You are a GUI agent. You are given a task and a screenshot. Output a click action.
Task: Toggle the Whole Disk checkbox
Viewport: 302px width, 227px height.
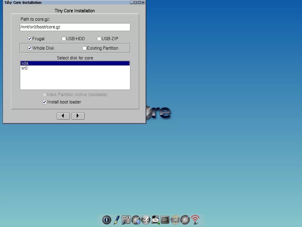pos(30,48)
